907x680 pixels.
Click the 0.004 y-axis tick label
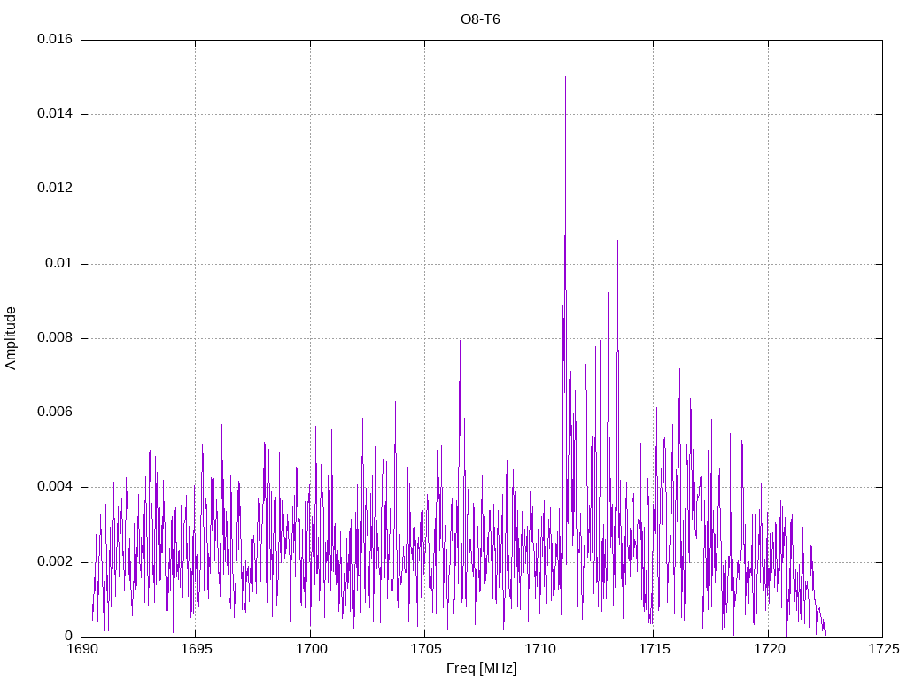click(x=55, y=487)
